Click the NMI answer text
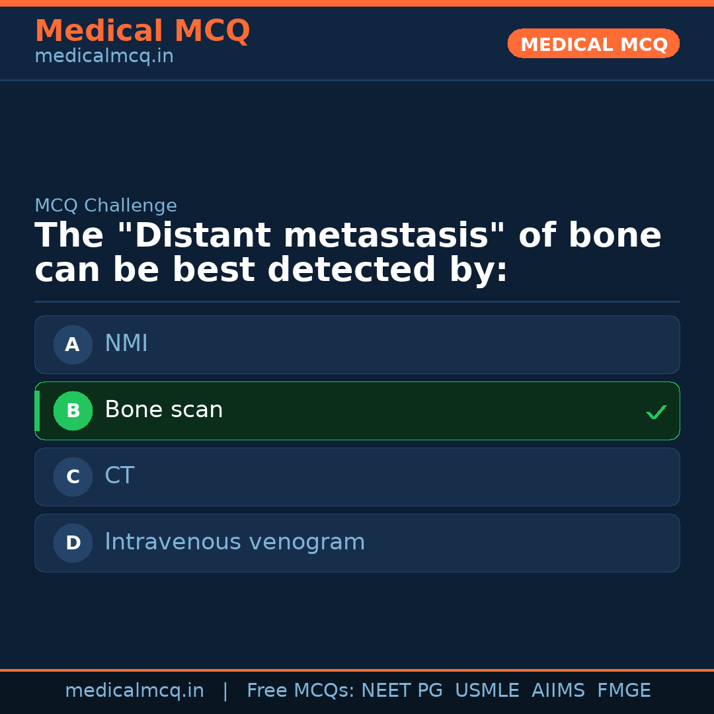Viewport: 714px width, 714px height. [x=126, y=344]
